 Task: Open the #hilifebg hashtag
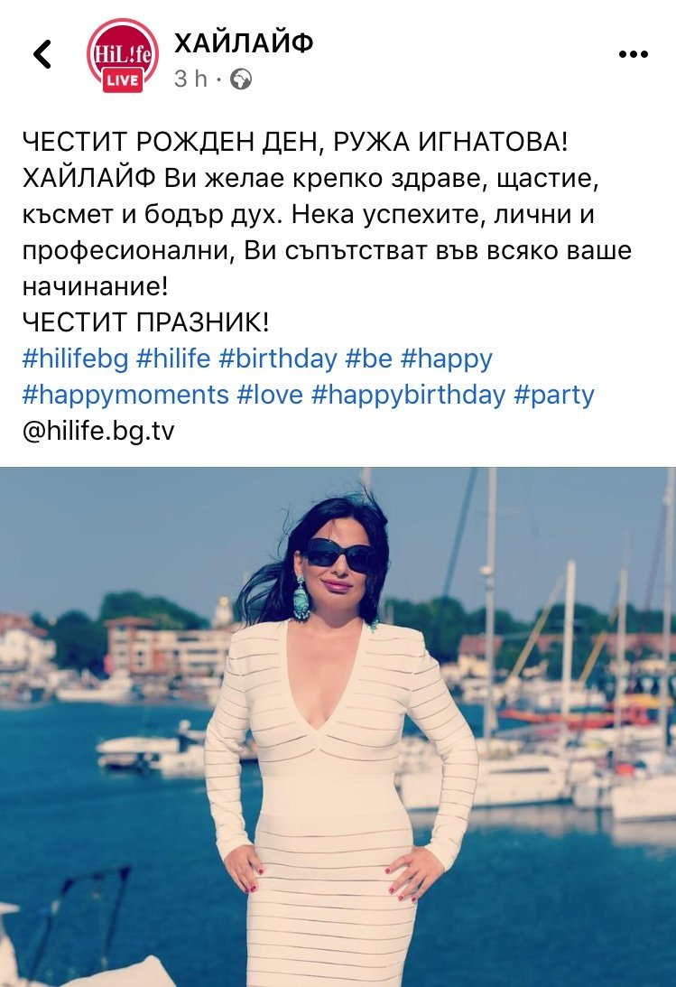point(76,358)
